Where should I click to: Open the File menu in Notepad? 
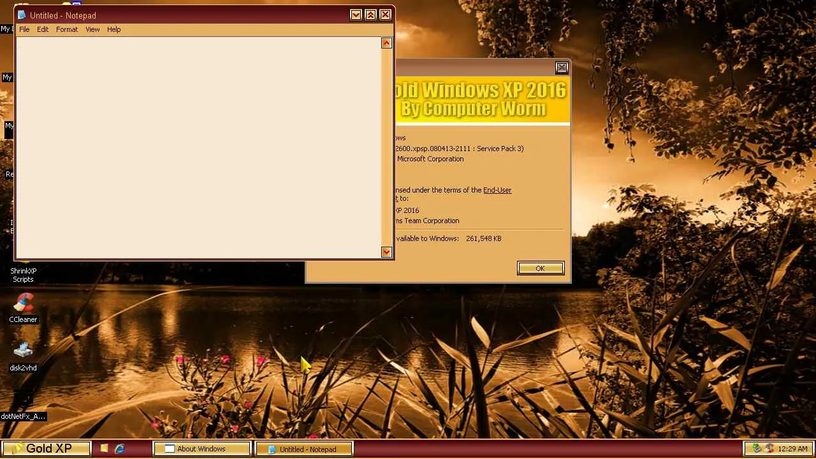24,29
